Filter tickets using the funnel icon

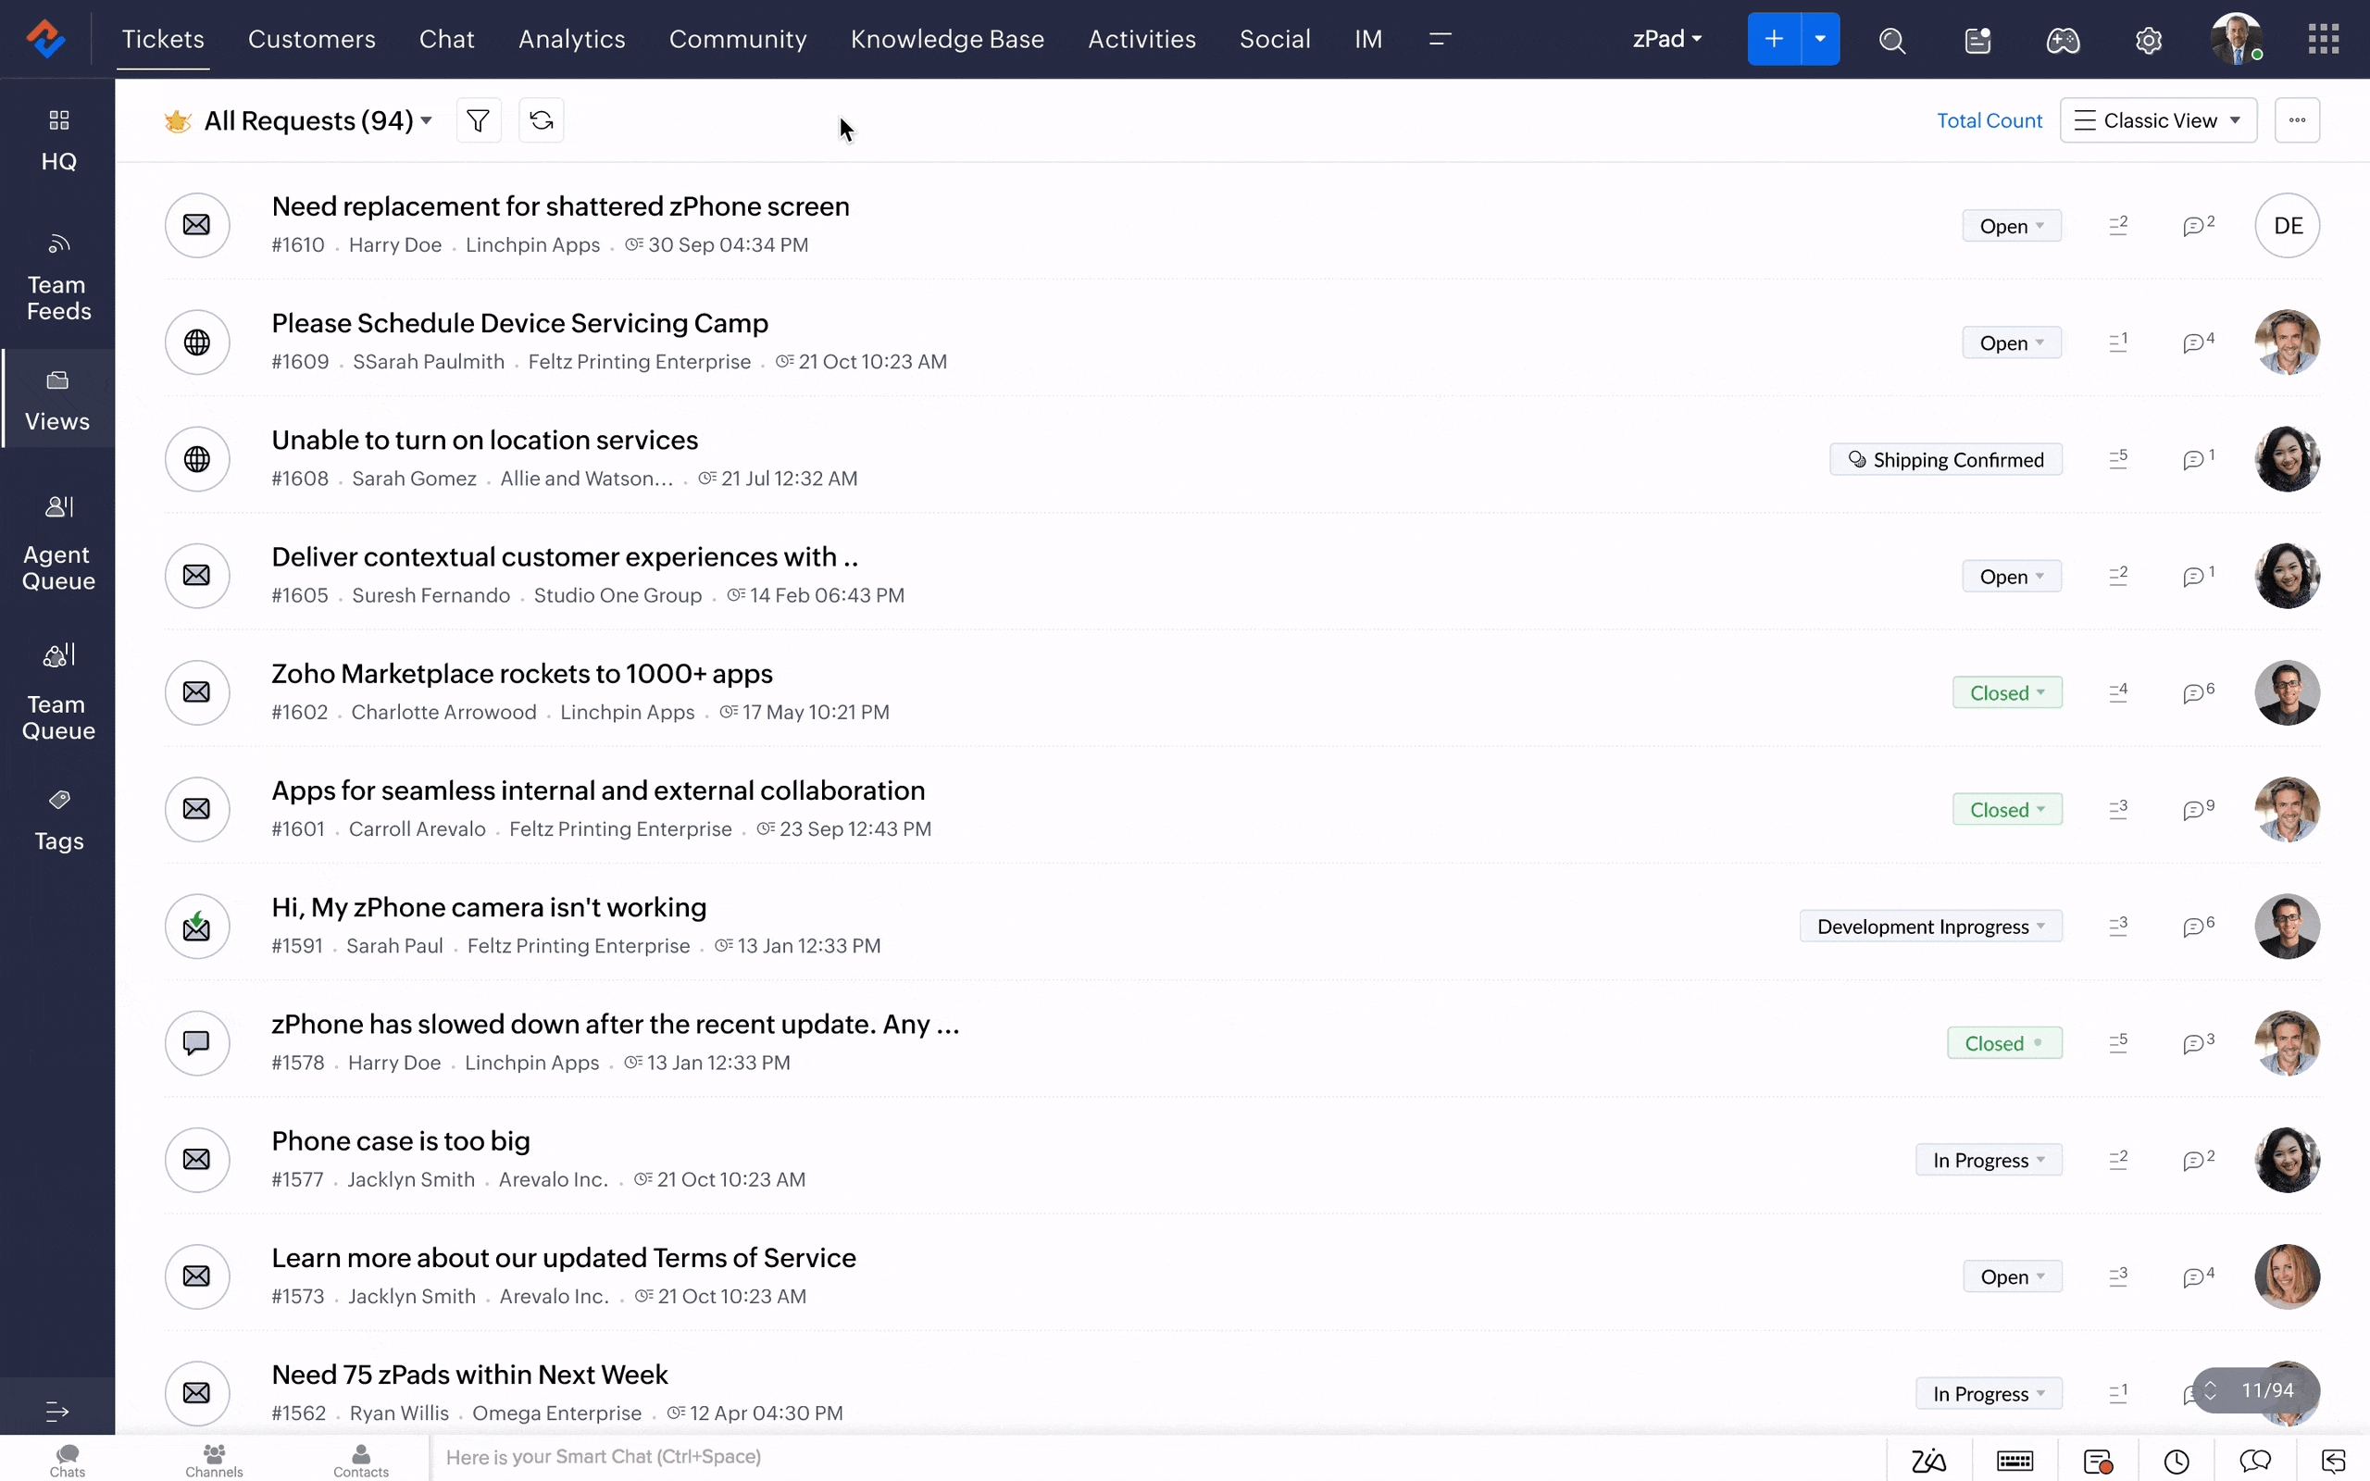(478, 119)
